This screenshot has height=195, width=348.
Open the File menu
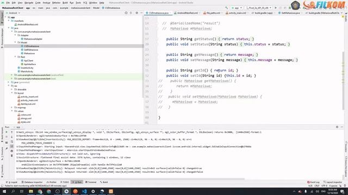click(8, 3)
